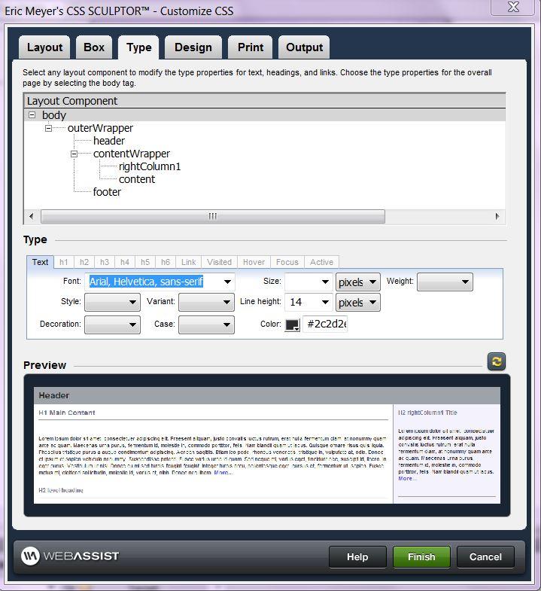
Task: Open the Font dropdown
Action: point(227,282)
